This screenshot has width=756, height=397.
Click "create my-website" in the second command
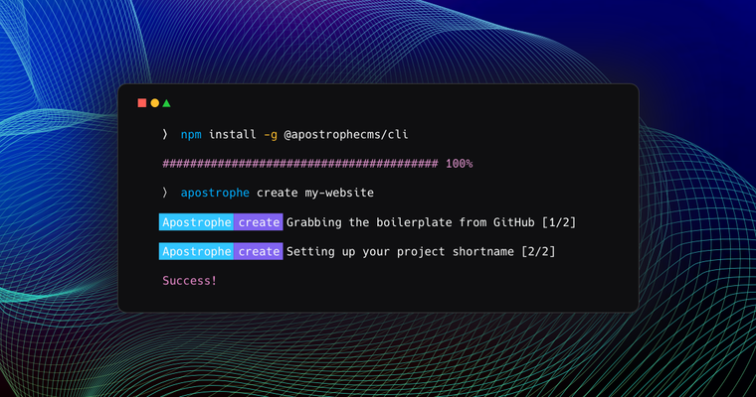(x=315, y=193)
